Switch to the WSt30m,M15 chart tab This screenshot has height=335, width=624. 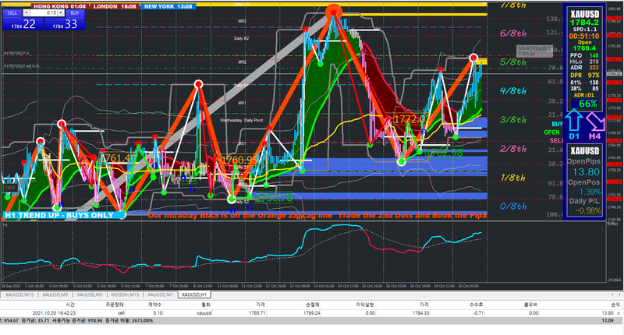125,294
